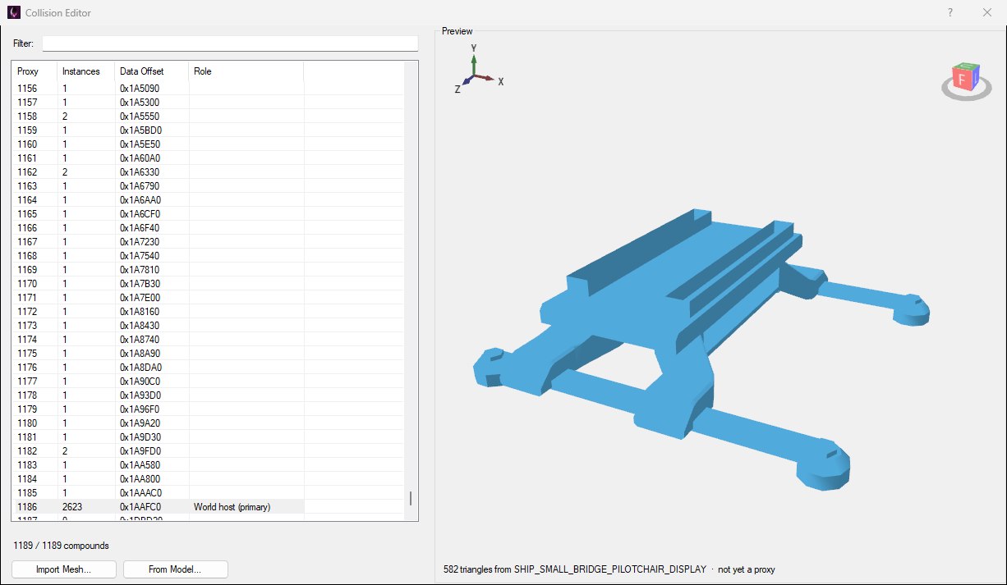Click data offset 0x1A6330 cell

[x=152, y=172]
